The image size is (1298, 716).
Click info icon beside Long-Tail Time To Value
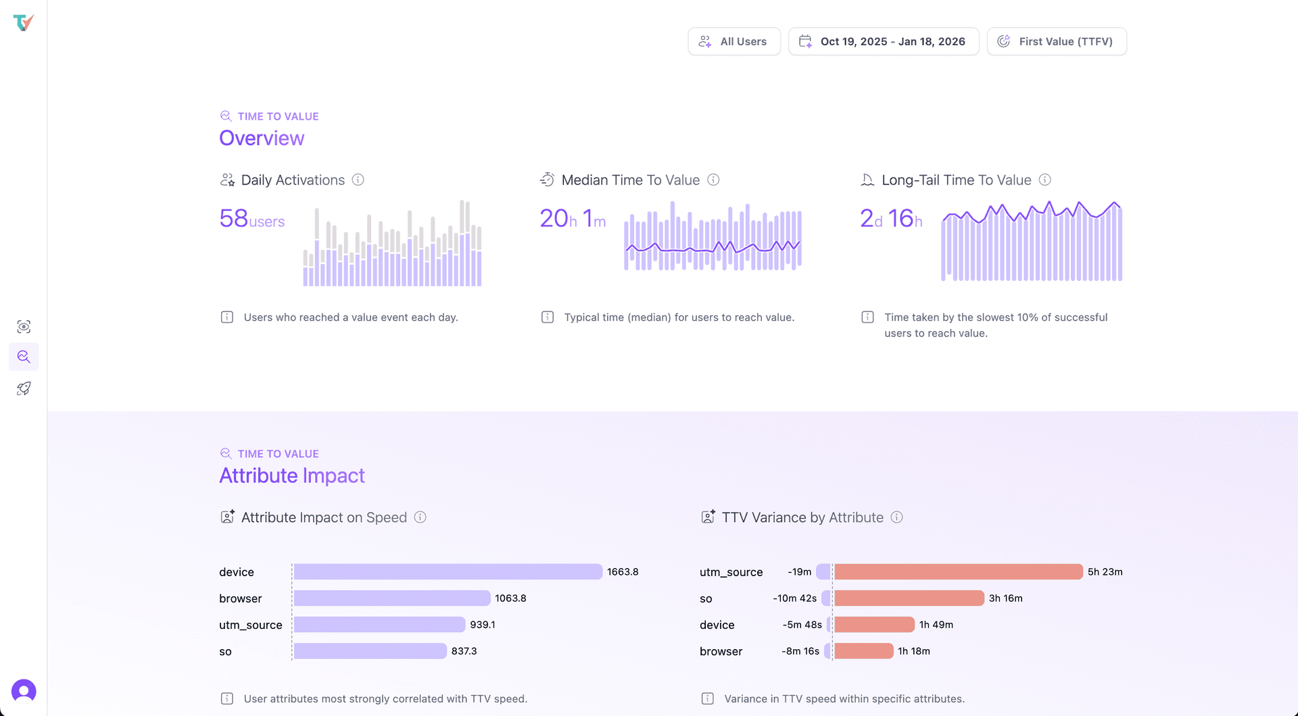pyautogui.click(x=1044, y=180)
